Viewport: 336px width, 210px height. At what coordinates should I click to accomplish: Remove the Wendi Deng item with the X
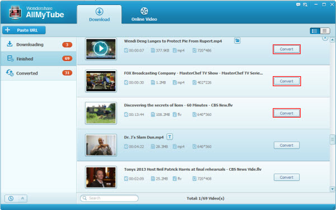[325, 38]
